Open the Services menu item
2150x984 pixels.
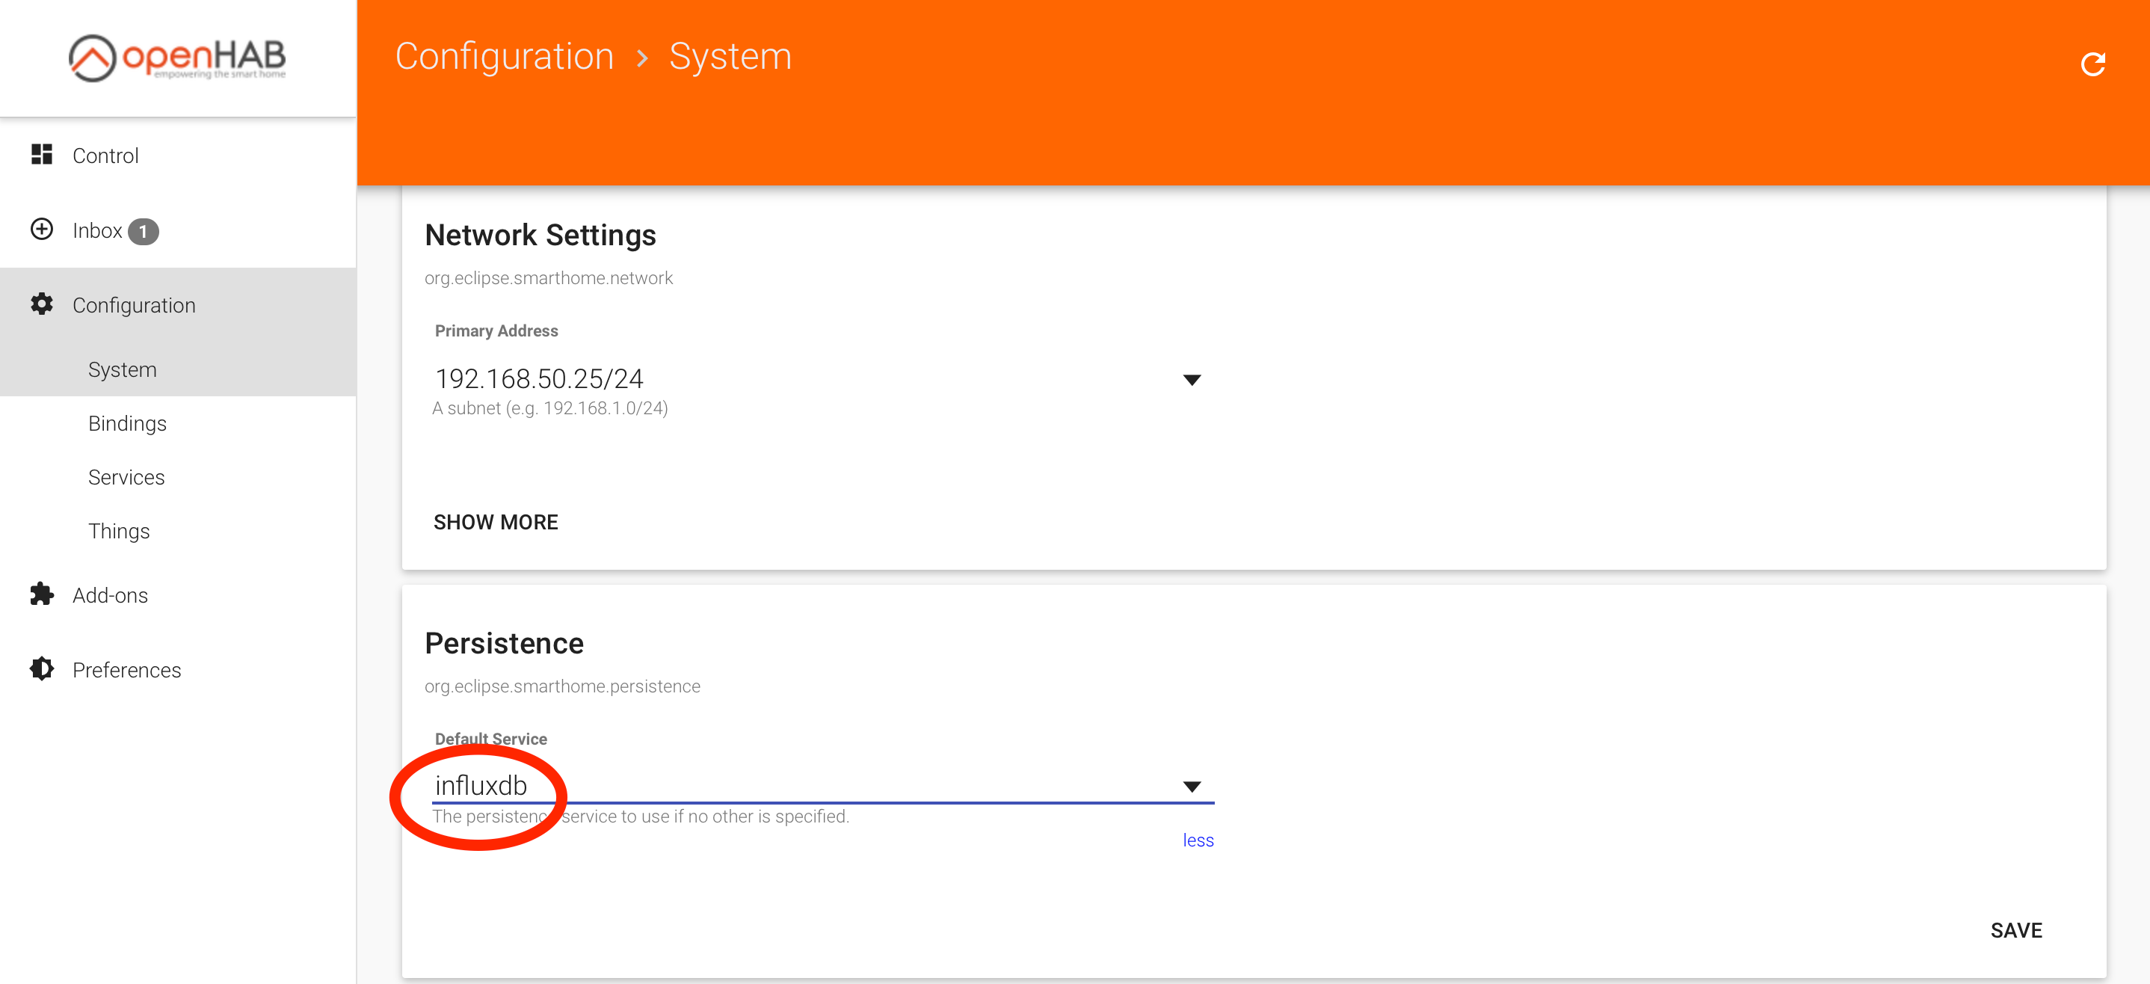pyautogui.click(x=126, y=477)
